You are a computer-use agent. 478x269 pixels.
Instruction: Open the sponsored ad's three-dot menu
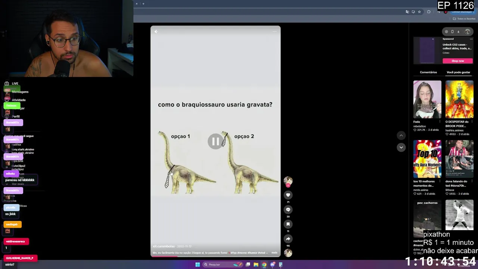[471, 39]
